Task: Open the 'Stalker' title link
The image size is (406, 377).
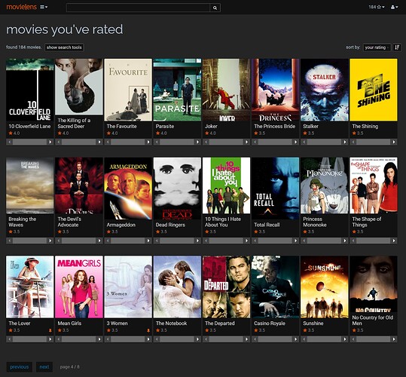Action: coord(310,127)
